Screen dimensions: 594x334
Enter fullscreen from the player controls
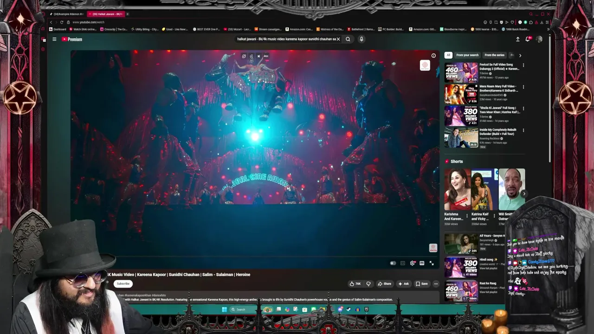(432, 263)
